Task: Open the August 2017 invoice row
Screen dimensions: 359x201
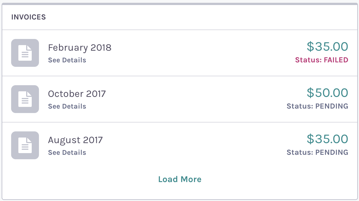Action: tap(179, 145)
